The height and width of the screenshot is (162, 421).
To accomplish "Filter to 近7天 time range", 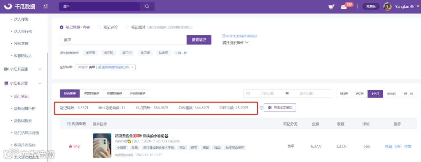I will click(360, 94).
